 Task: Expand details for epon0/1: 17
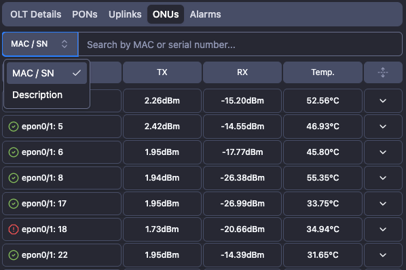pos(383,204)
